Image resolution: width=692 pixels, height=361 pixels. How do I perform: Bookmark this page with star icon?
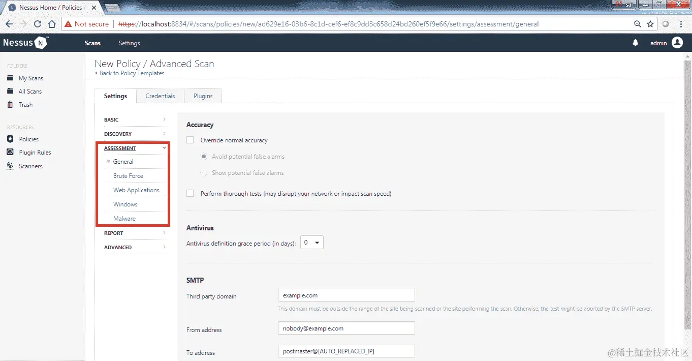(650, 24)
